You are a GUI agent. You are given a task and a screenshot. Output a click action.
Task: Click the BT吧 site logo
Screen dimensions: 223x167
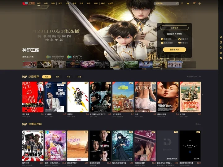[28, 3]
